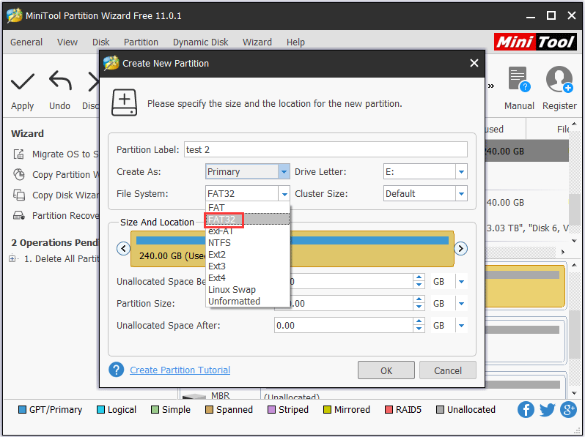The width and height of the screenshot is (585, 437).
Task: Open the Disk menu
Action: click(x=100, y=42)
